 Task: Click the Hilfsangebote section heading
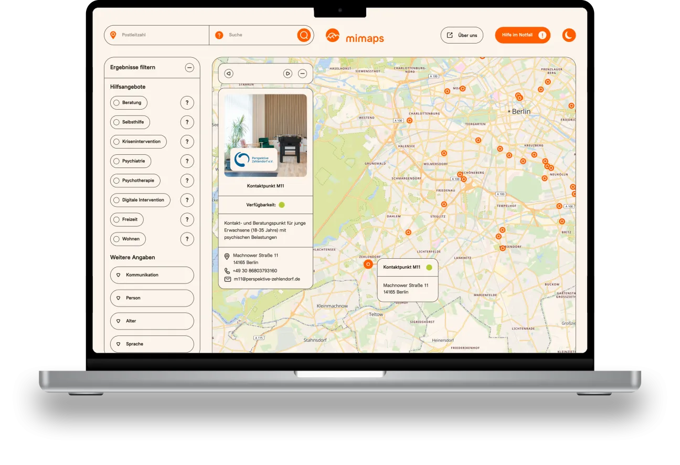point(128,87)
